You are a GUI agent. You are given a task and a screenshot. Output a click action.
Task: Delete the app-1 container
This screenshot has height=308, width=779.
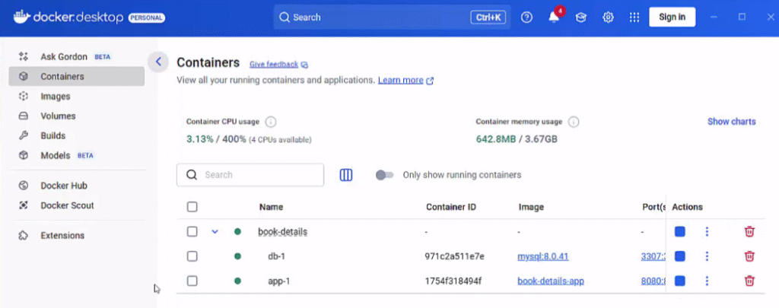[x=749, y=281]
